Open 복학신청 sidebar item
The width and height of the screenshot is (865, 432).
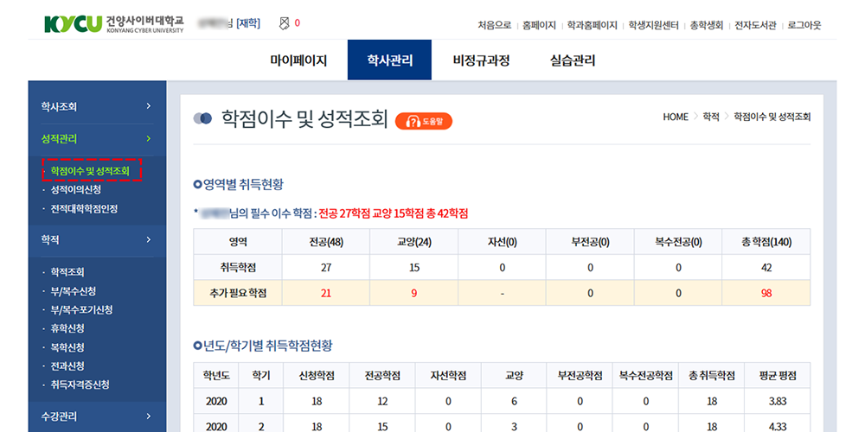coord(67,347)
